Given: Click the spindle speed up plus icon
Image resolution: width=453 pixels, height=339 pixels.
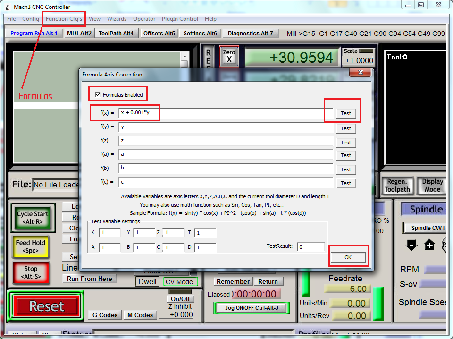Looking at the screenshot, I should [x=429, y=245].
